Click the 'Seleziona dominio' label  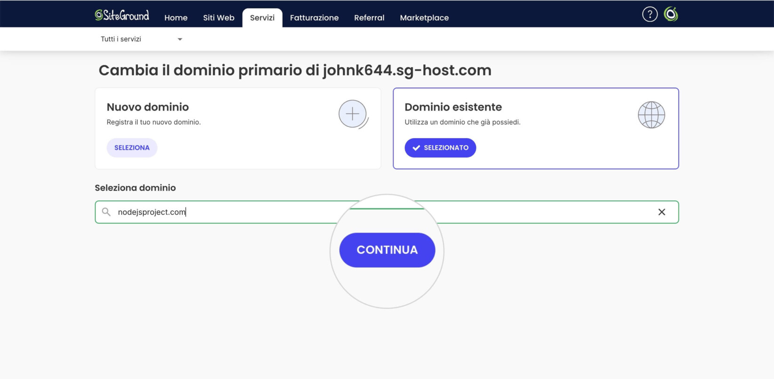pyautogui.click(x=135, y=188)
